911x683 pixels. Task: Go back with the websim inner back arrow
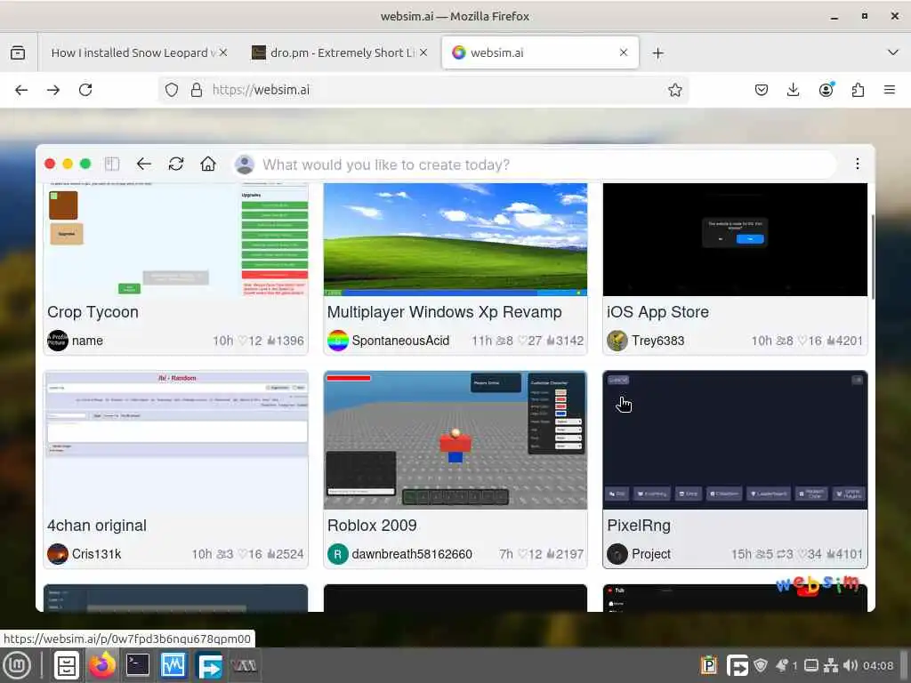tap(143, 165)
